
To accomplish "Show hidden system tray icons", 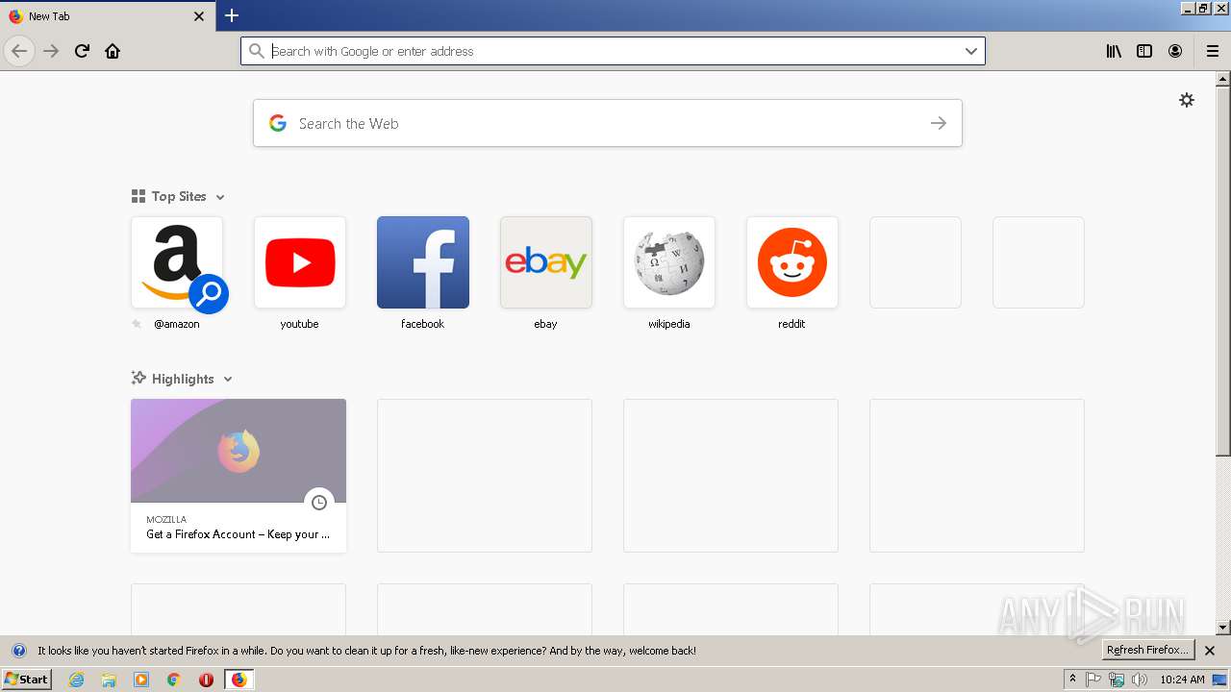I will (x=1073, y=680).
